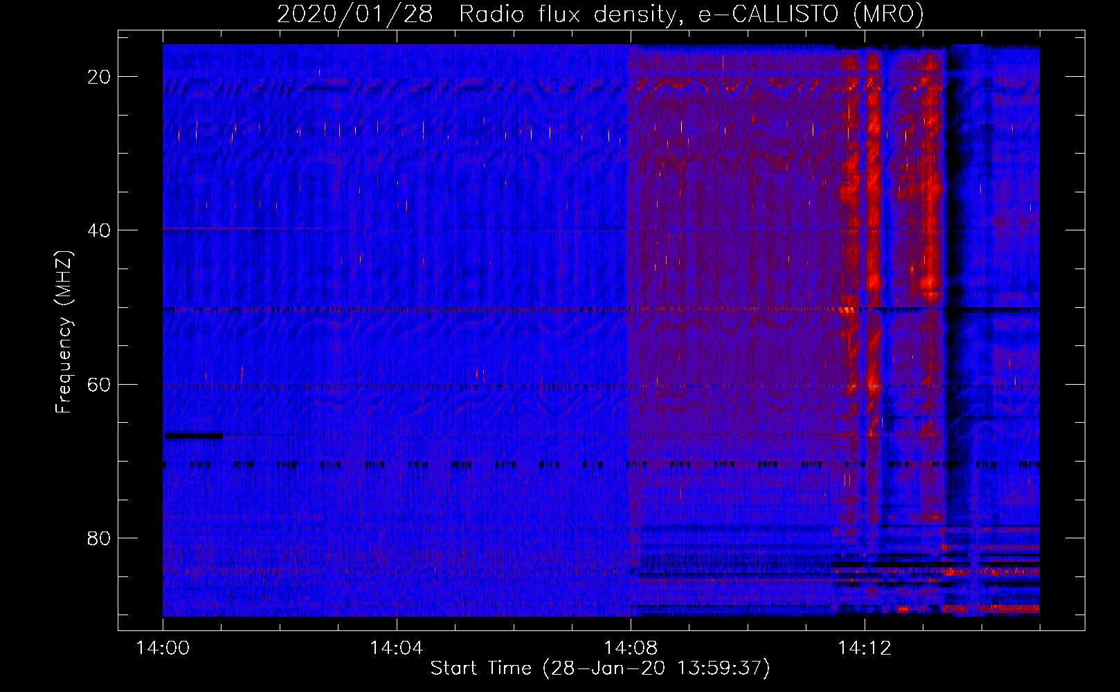1120x692 pixels.
Task: Click the 14:04 time tick label
Action: pyautogui.click(x=396, y=648)
